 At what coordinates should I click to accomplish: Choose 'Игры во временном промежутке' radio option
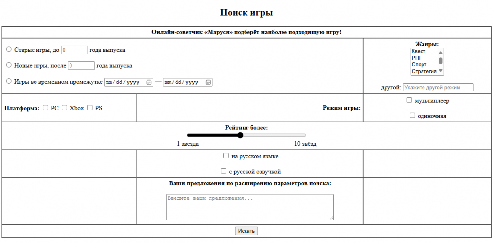[9, 81]
